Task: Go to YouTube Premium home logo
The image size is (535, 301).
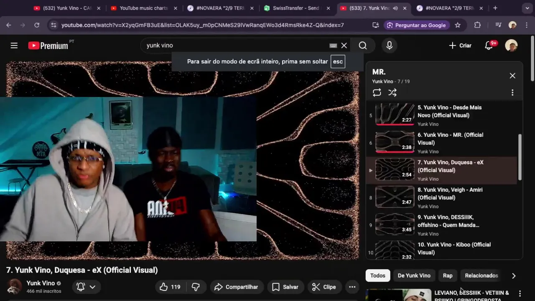Action: pyautogui.click(x=48, y=46)
